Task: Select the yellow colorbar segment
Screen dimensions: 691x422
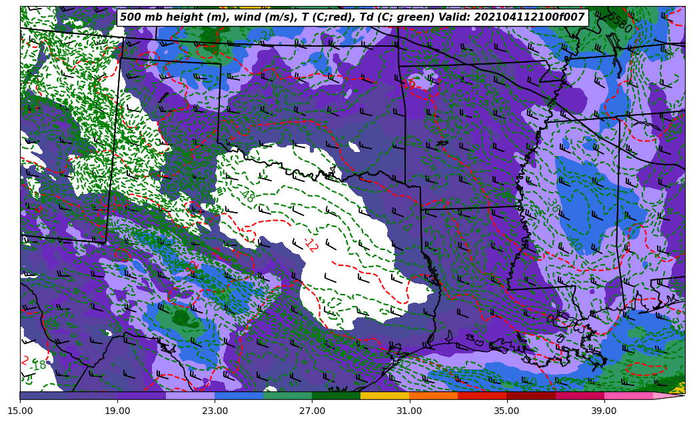Action: coord(384,395)
